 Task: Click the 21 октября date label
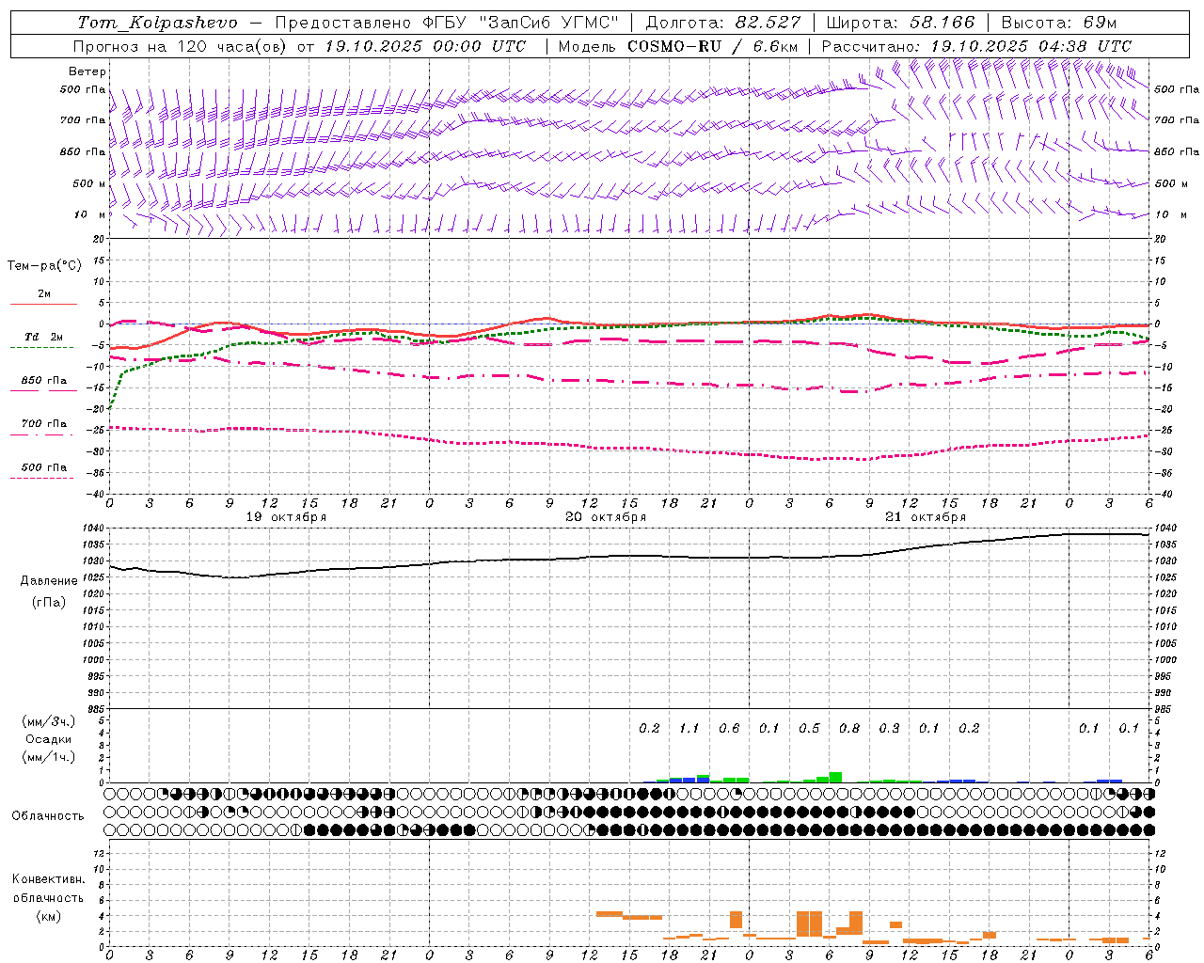926,516
